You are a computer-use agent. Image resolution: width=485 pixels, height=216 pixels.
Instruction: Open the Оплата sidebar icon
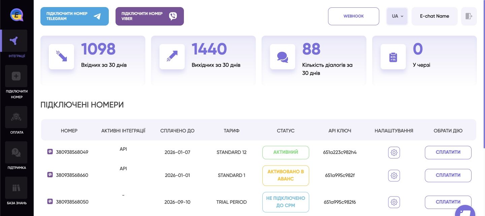(x=16, y=117)
